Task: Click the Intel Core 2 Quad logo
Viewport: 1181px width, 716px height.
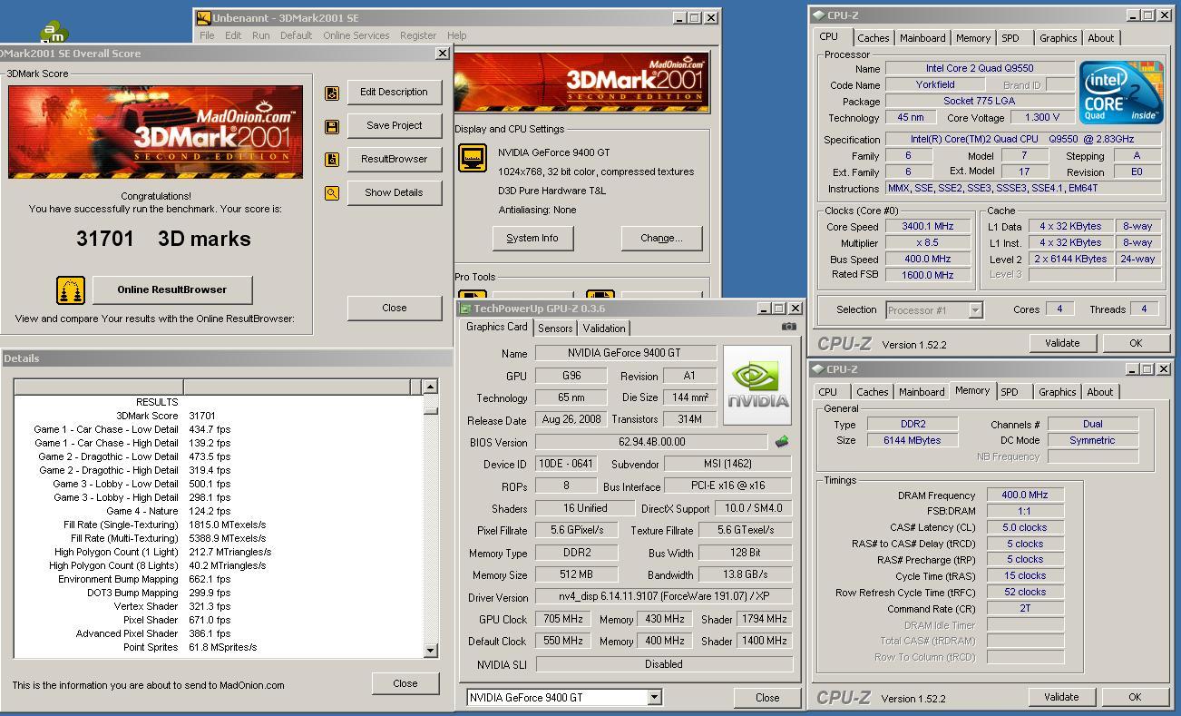Action: click(1121, 93)
